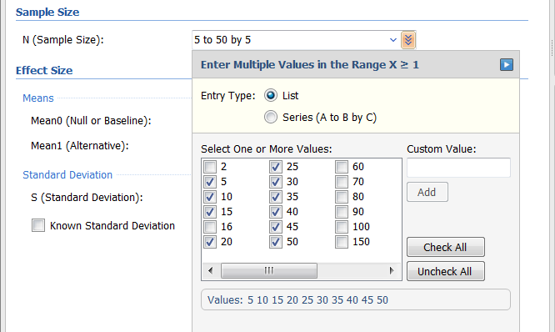
Task: Click the values list right scroll arrow
Action: (392, 271)
